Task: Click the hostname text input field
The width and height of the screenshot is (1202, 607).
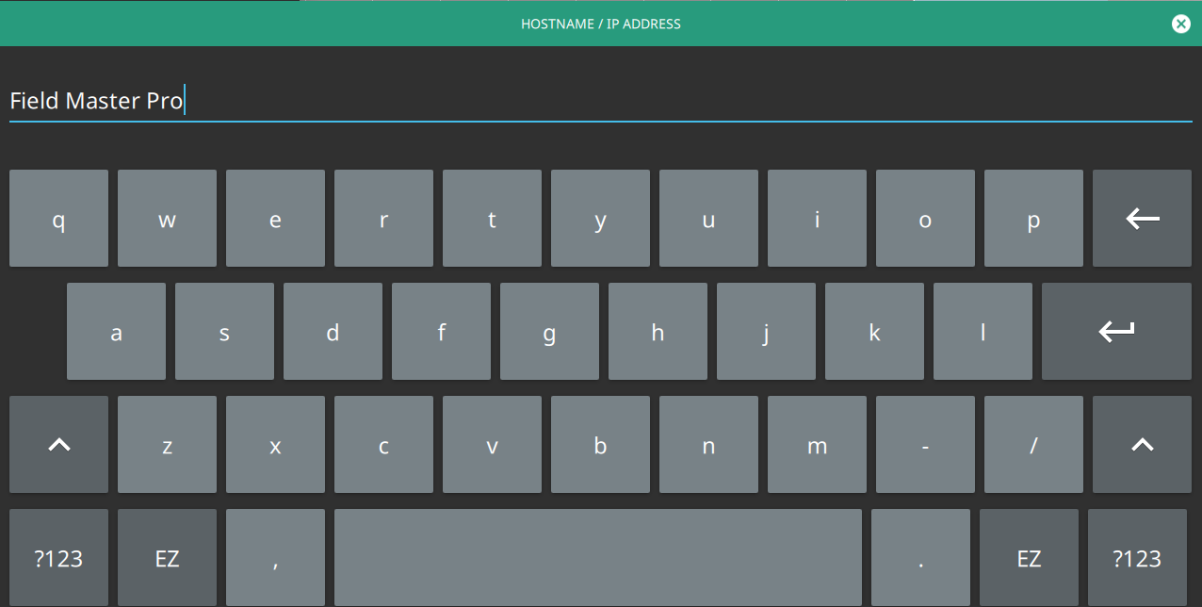Action: 599,101
